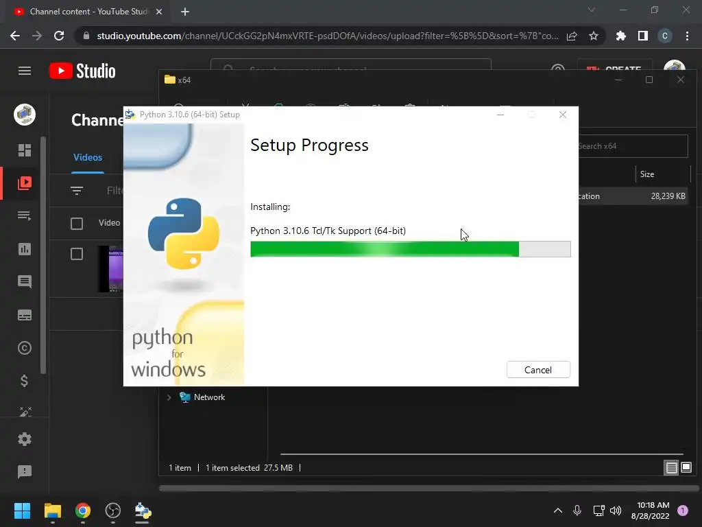Go forward in Chrome
This screenshot has height=527, width=702.
pos(37,36)
